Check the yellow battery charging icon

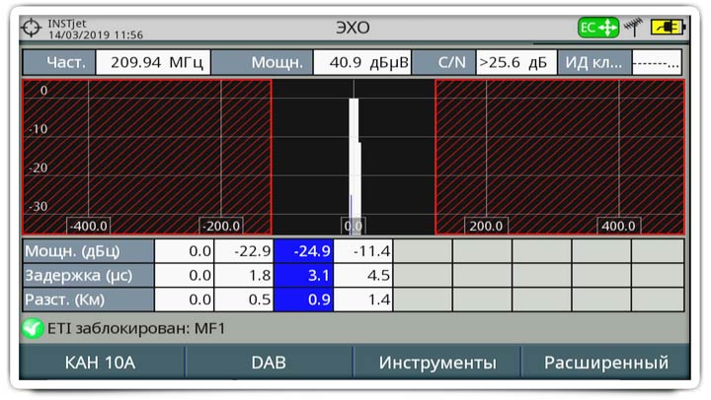point(668,27)
